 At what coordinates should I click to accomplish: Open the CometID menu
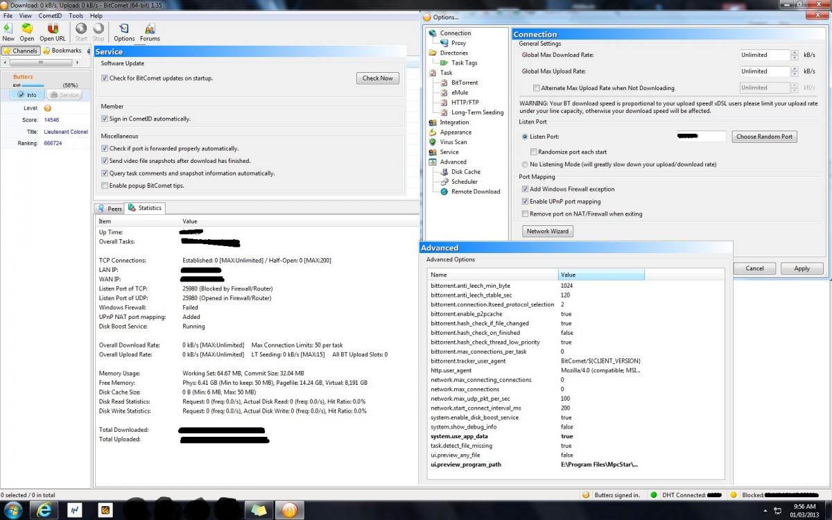tap(49, 15)
